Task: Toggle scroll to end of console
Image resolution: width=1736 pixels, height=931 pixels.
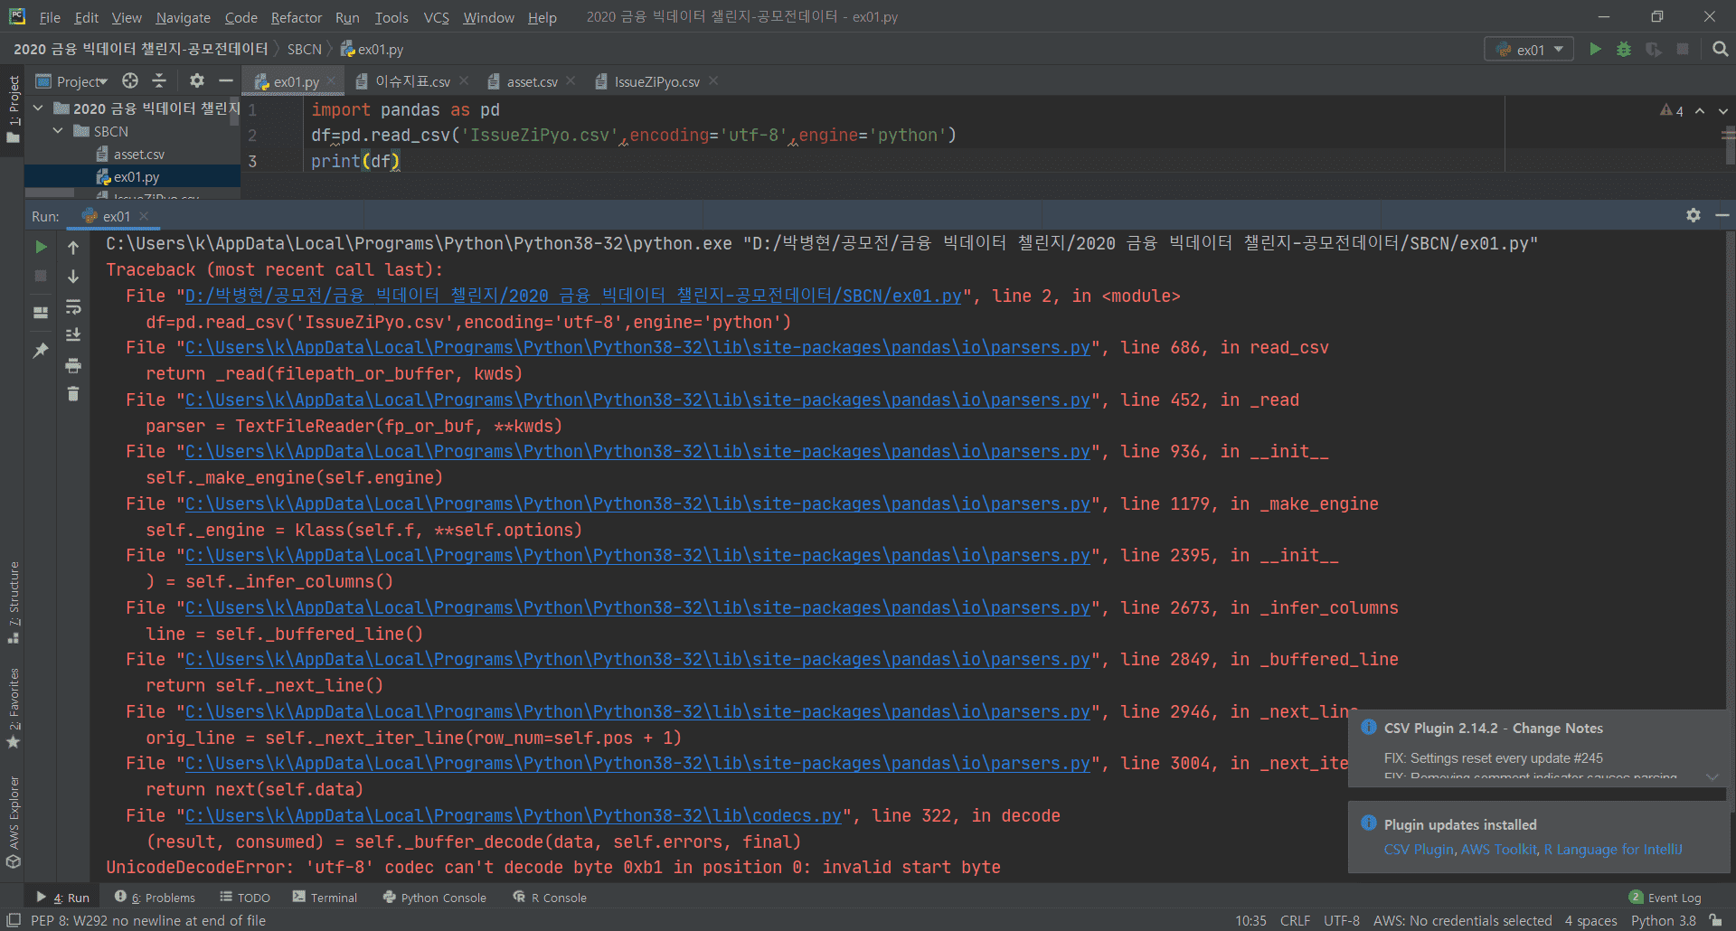Action: [x=73, y=335]
